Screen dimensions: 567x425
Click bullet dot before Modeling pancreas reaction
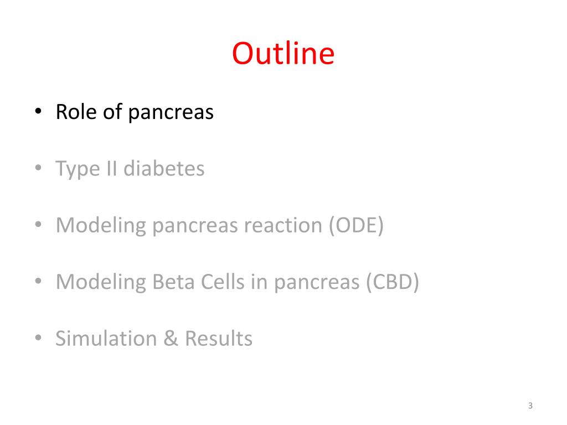[x=38, y=225]
